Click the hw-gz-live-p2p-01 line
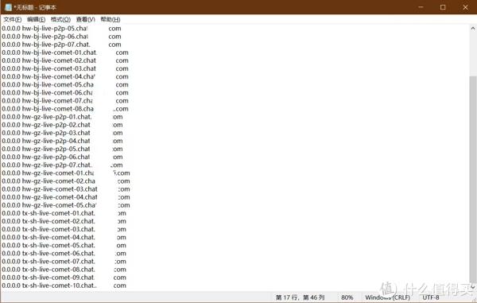 point(62,117)
